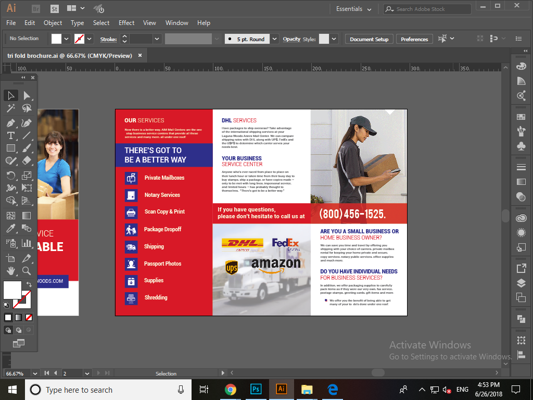Choose the Rectangle tool
The height and width of the screenshot is (400, 533).
click(11, 148)
